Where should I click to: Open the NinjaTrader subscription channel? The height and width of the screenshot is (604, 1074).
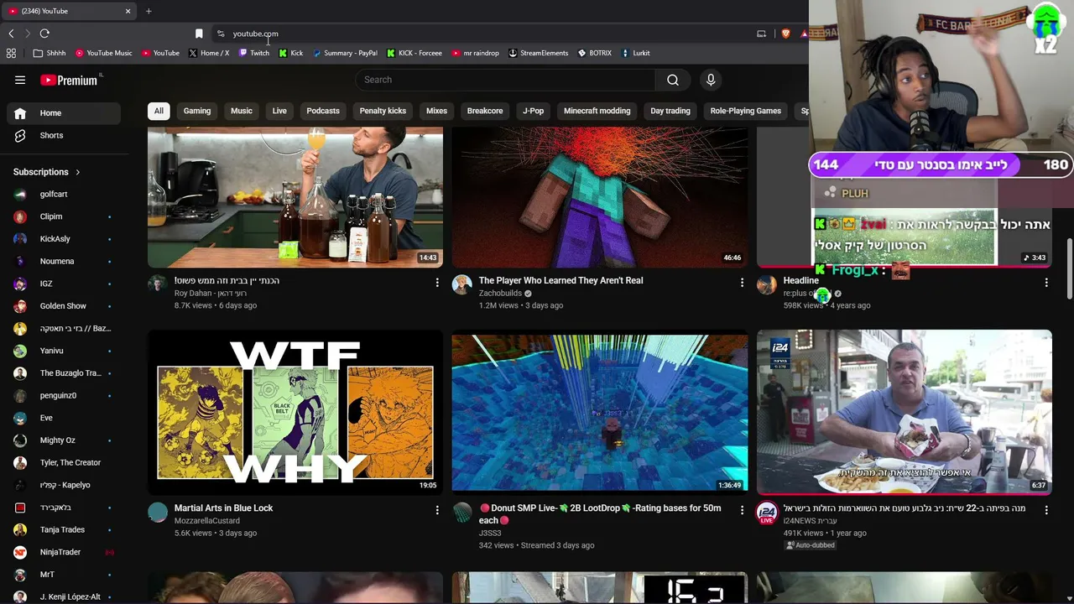click(x=64, y=552)
